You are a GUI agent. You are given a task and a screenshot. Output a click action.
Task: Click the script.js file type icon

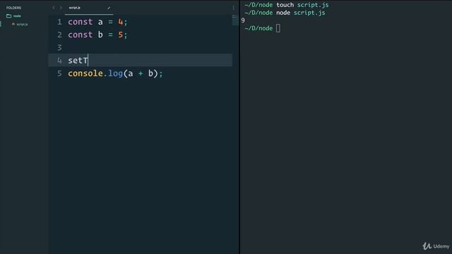coord(13,24)
